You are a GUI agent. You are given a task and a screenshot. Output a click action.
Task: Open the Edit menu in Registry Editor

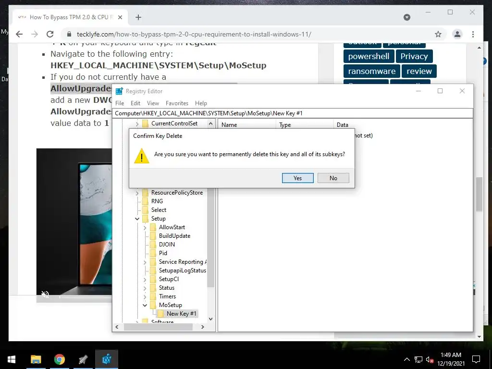pos(135,103)
